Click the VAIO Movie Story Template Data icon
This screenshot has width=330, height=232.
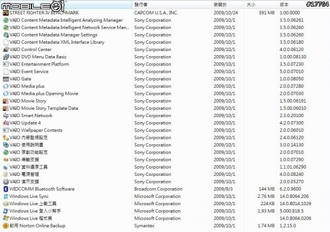tap(6, 108)
